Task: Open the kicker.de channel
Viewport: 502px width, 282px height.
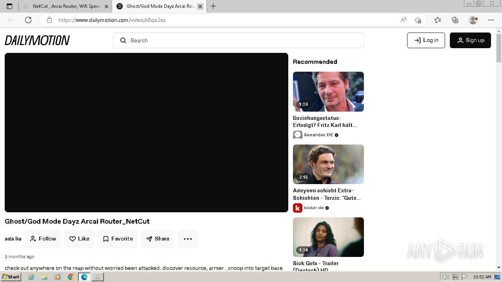Action: click(314, 208)
